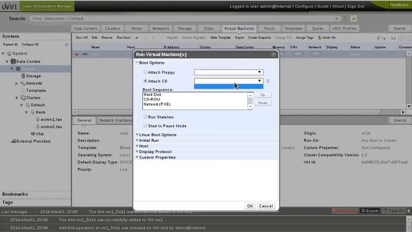Click the refresh icon in the System tree panel
The image size is (412, 232).
pos(67,44)
